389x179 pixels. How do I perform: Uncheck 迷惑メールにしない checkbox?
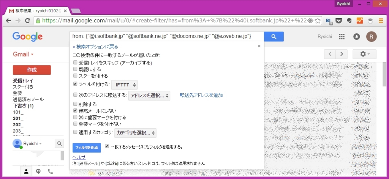click(x=75, y=110)
